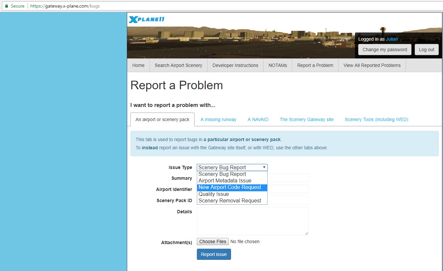Select Scenery Bug Report option in list

pos(222,174)
